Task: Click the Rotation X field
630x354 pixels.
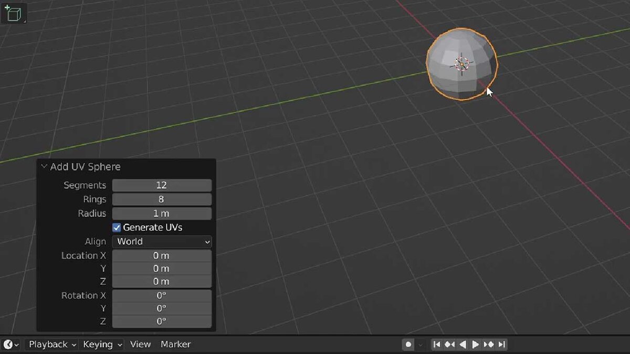Action: tap(162, 295)
